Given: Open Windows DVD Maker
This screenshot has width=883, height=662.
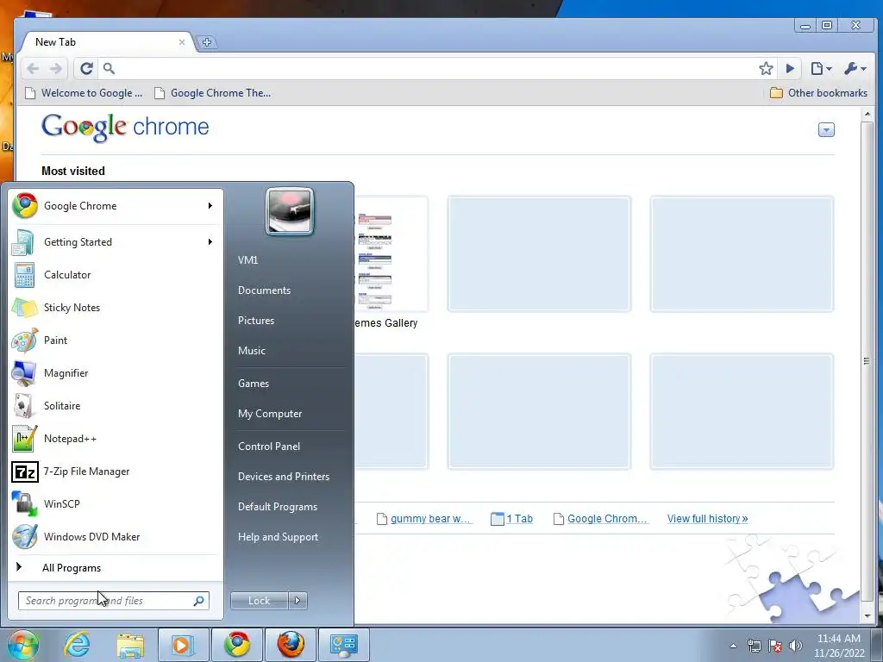Looking at the screenshot, I should tap(116, 536).
